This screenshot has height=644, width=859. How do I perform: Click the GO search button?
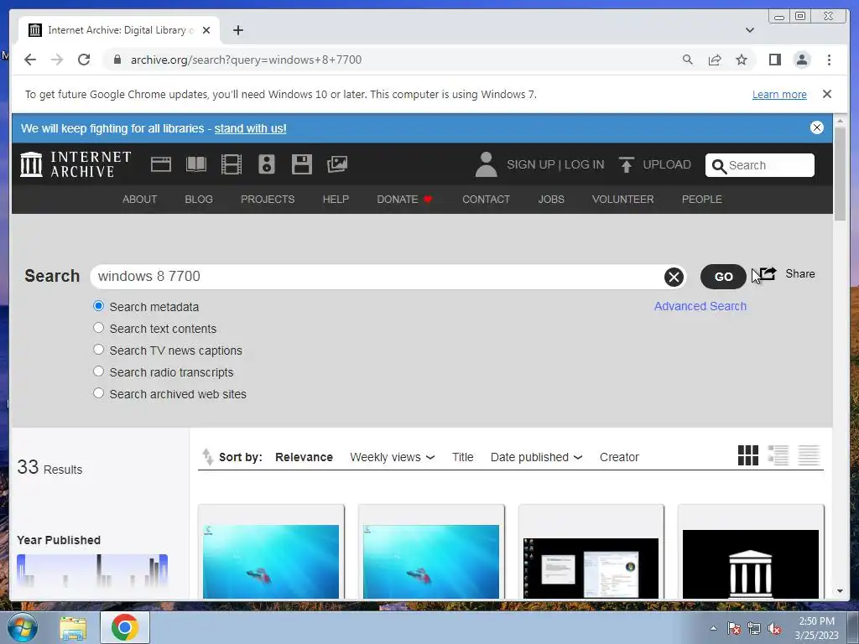pos(723,277)
